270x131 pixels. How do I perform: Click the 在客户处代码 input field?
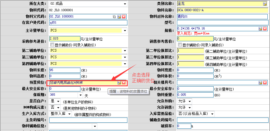(88, 23)
